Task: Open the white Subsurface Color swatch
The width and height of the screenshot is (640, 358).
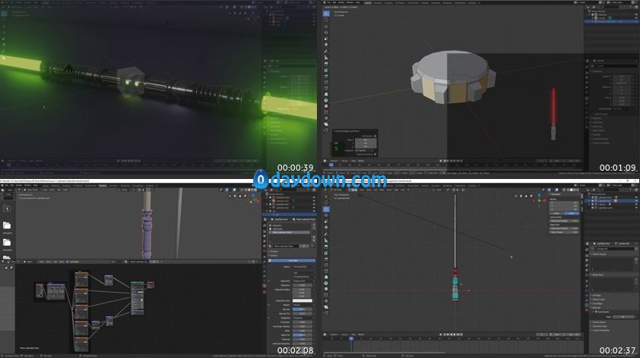Action: [x=303, y=300]
